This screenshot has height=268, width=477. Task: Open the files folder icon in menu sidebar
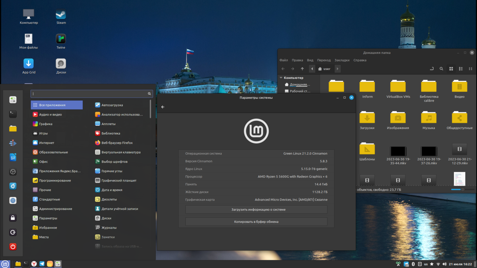point(13,128)
